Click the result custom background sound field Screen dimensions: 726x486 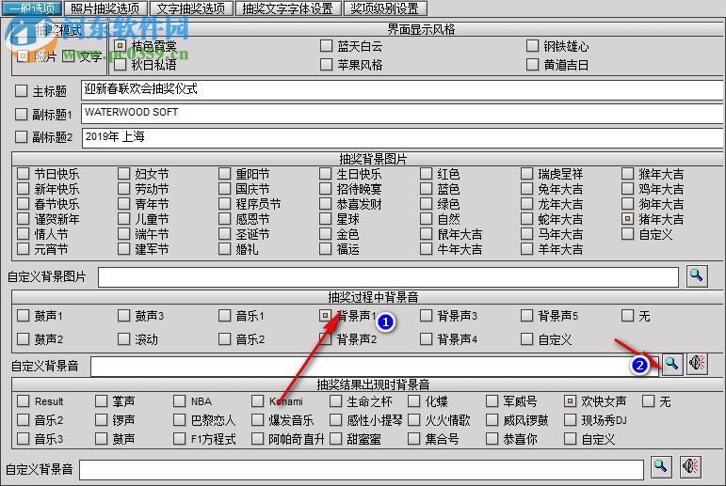point(362,469)
